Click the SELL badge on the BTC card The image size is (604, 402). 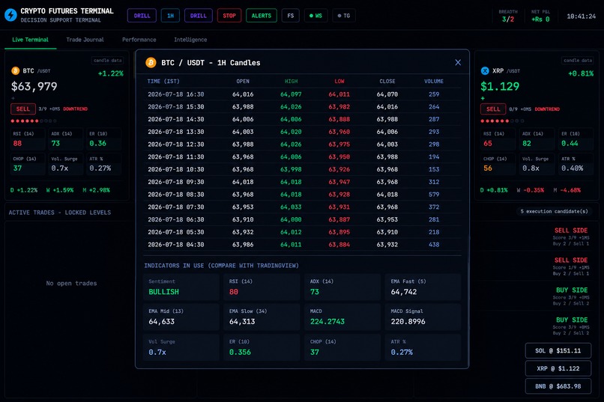(23, 109)
